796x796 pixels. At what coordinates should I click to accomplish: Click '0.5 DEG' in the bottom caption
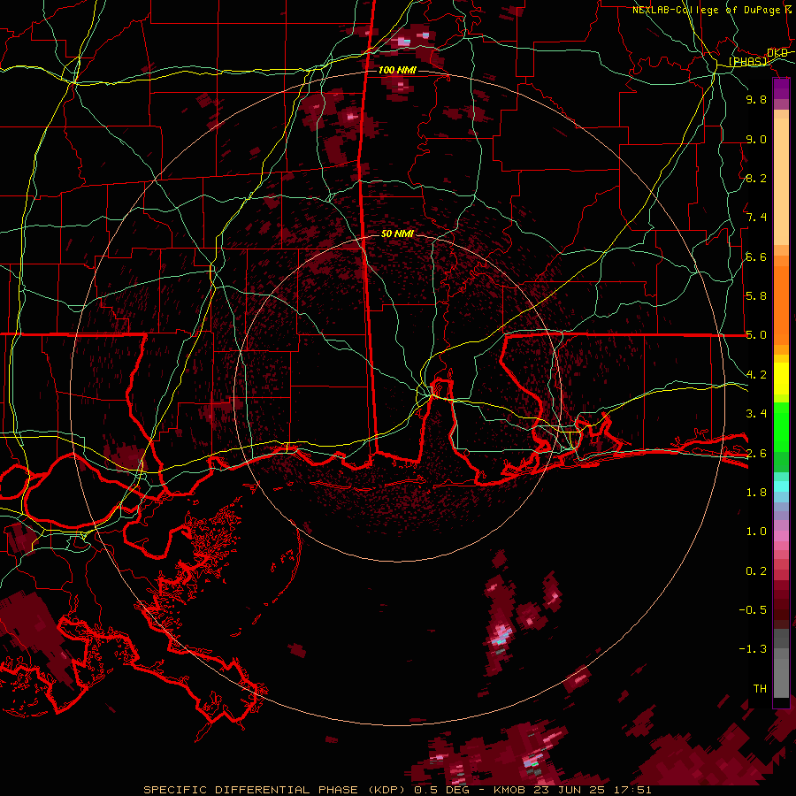tap(440, 790)
